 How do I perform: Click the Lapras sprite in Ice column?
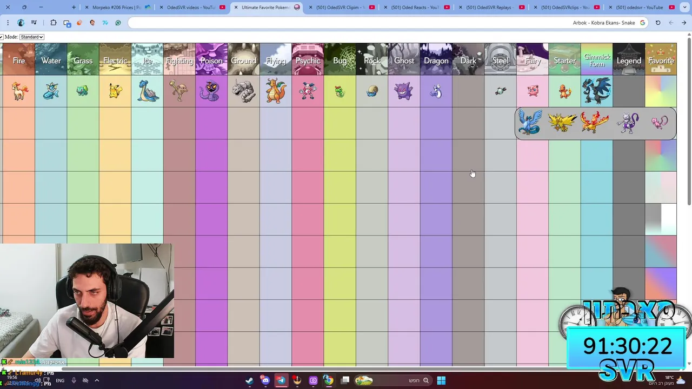pos(148,91)
